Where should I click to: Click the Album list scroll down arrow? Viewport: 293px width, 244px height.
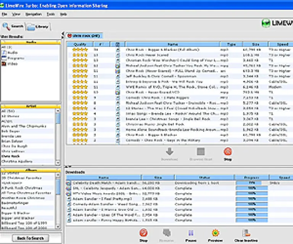click(58, 227)
